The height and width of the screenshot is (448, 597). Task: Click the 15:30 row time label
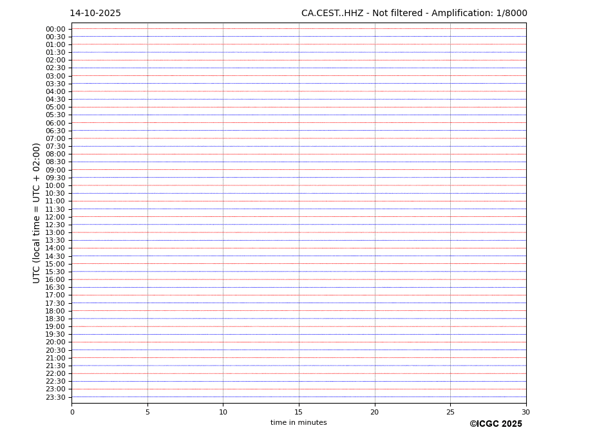[x=55, y=272]
